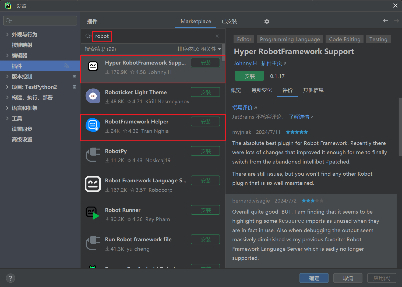
Task: Click the RobotPy plug icon
Action: (x=93, y=155)
